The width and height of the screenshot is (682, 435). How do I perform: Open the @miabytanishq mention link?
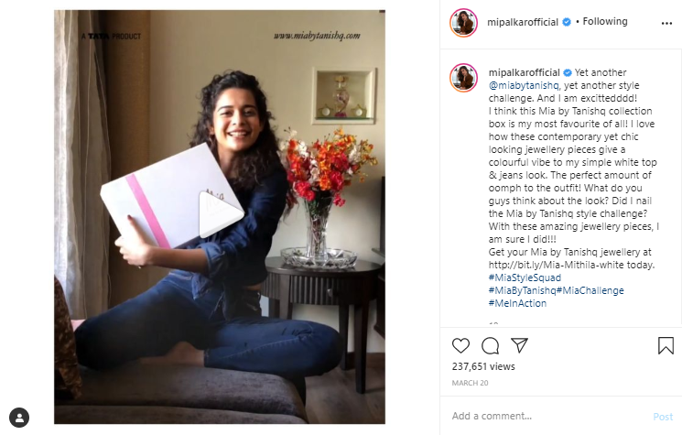pyautogui.click(x=524, y=85)
